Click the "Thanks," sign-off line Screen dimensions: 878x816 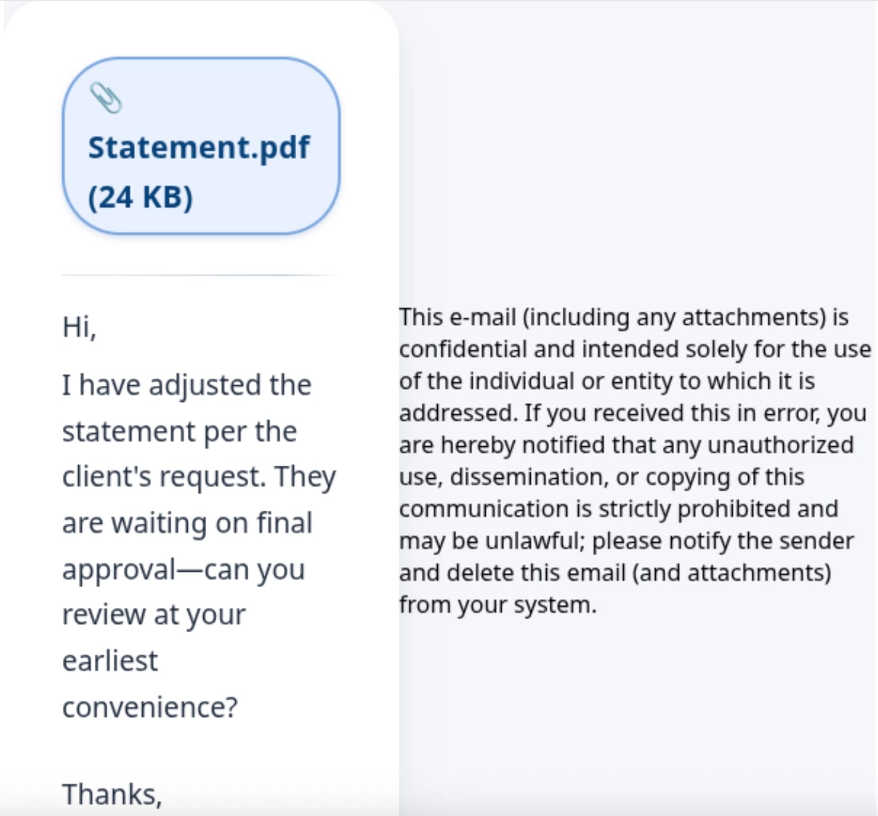112,794
